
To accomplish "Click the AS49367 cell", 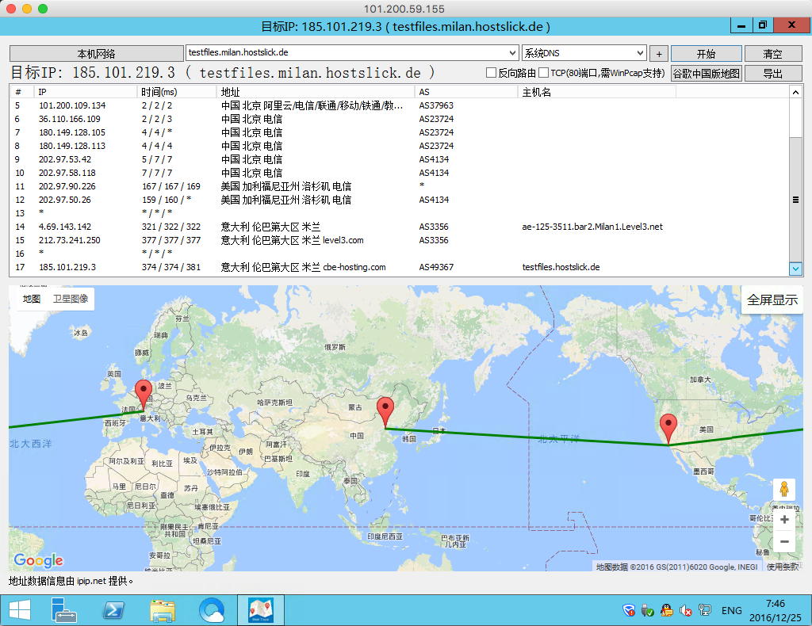I will [x=436, y=267].
